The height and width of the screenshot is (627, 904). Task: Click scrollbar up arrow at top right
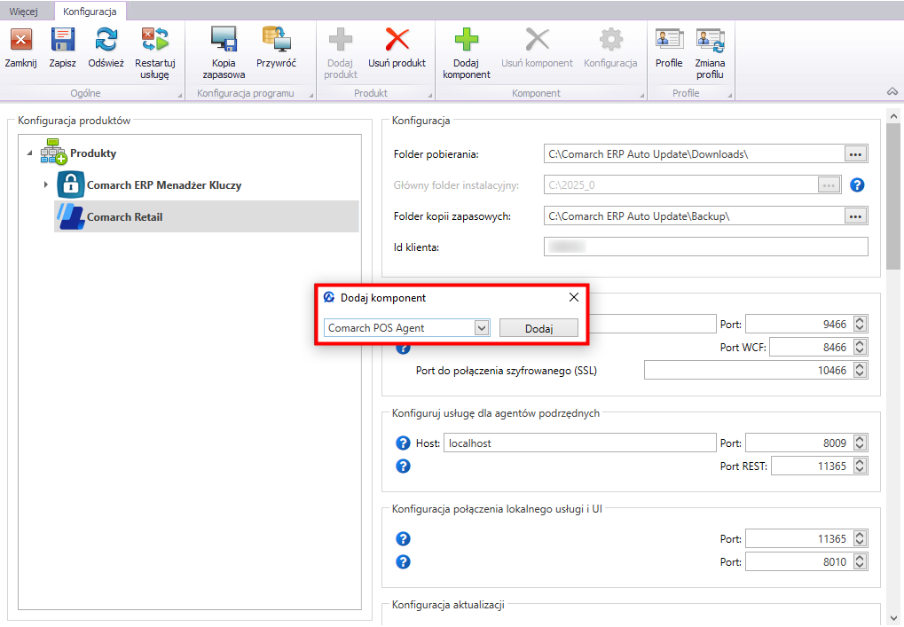click(x=893, y=116)
